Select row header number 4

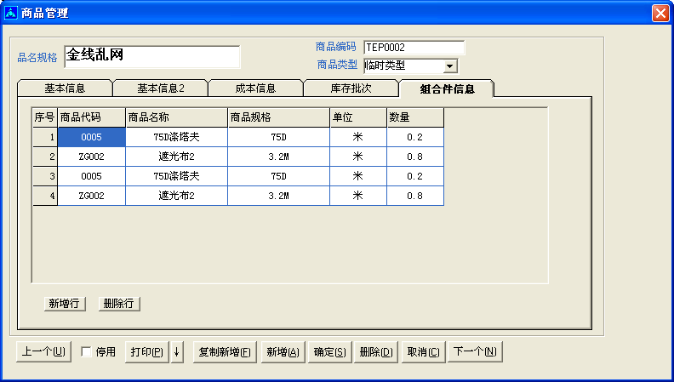tap(45, 196)
